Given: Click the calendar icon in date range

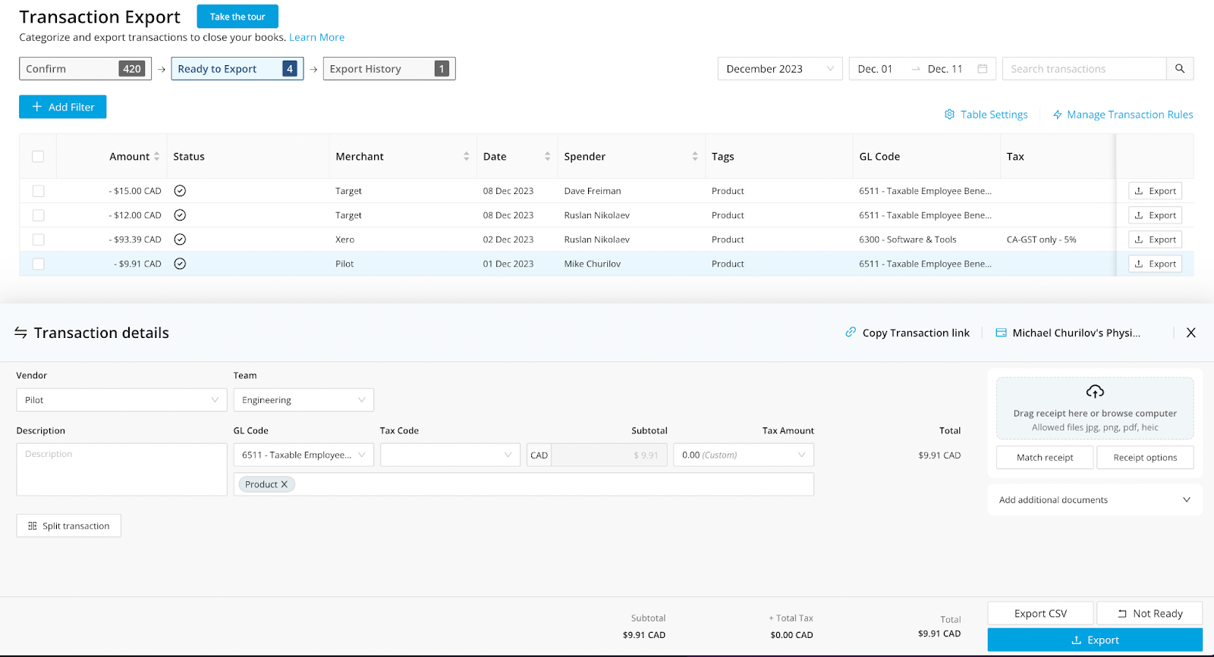Looking at the screenshot, I should pos(982,69).
